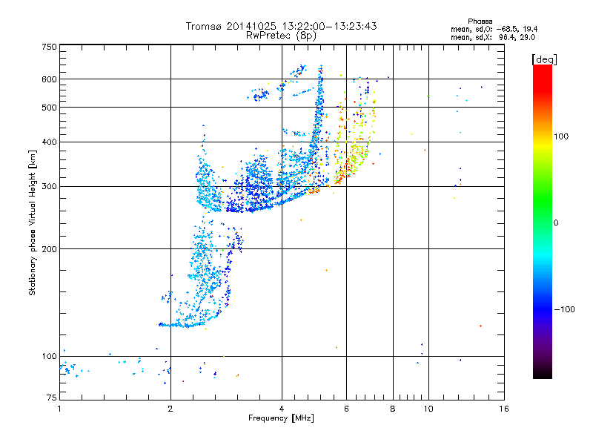The image size is (593, 445).
Task: Click the 'Frequency [MHz]' axis label
Action: 281,418
